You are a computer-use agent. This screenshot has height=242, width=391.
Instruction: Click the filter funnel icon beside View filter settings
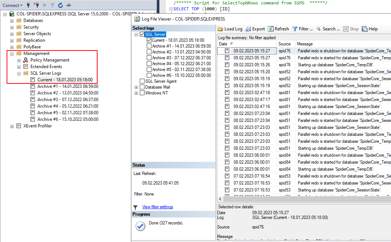pos(135,207)
